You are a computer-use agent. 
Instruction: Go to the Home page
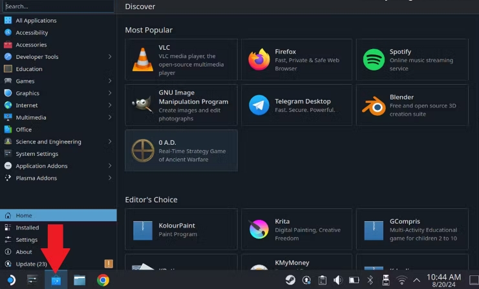pyautogui.click(x=58, y=215)
